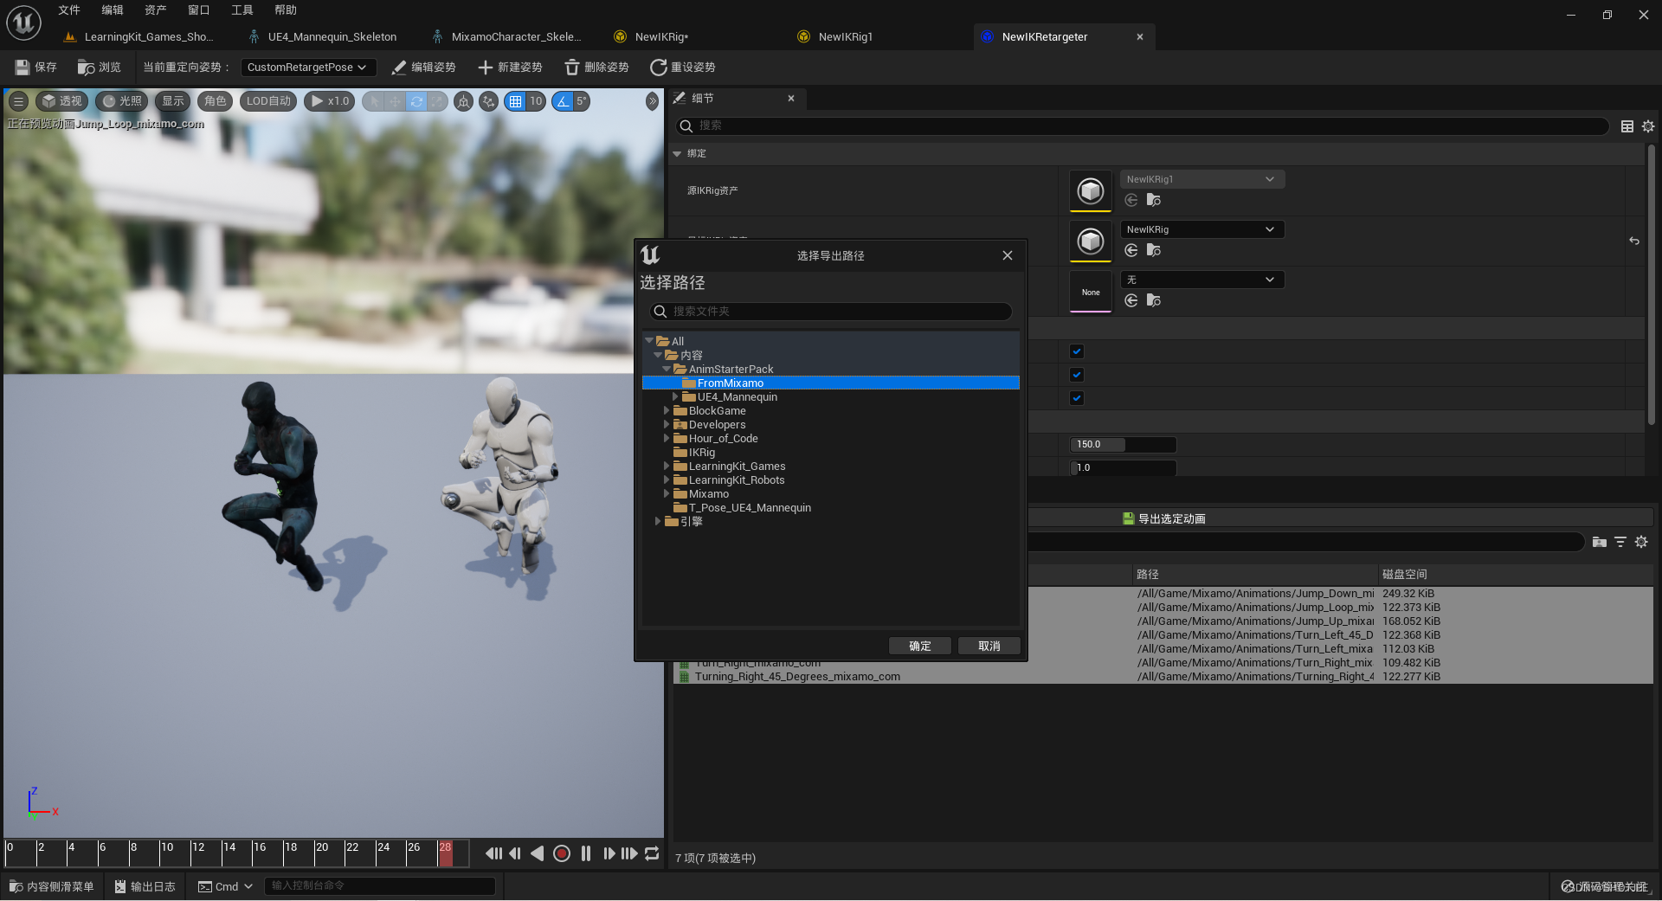Activate the rotate gizmo tool
1662x901 pixels.
click(x=416, y=101)
